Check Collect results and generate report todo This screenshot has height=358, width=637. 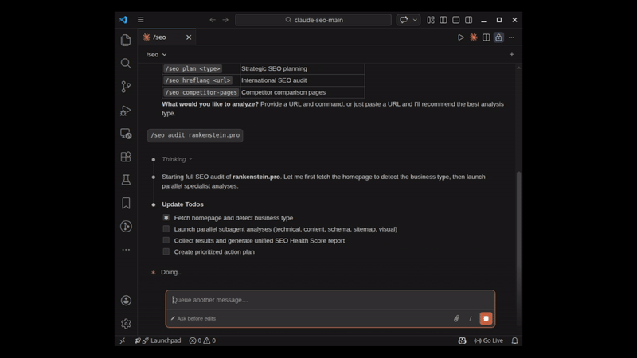pyautogui.click(x=166, y=240)
